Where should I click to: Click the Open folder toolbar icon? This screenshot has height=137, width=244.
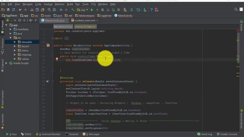3,10
